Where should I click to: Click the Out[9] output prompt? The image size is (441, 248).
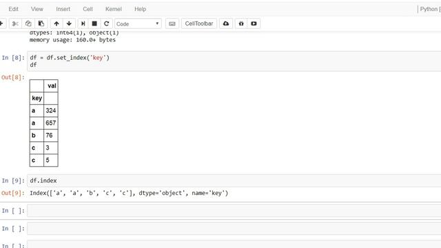pyautogui.click(x=13, y=193)
